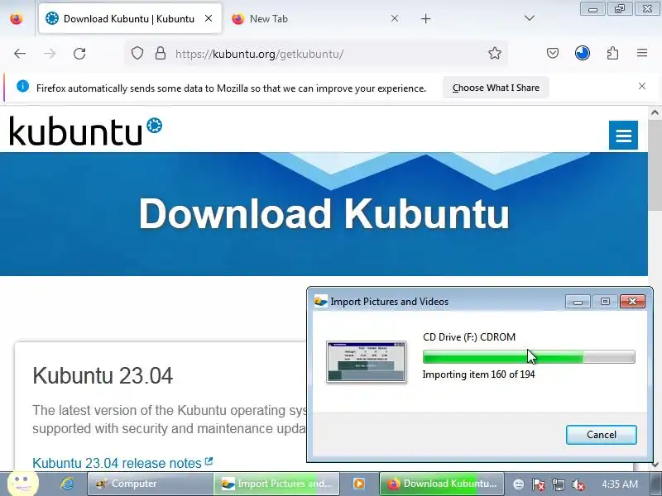
Task: Go back with the browser back arrow
Action: click(x=20, y=54)
